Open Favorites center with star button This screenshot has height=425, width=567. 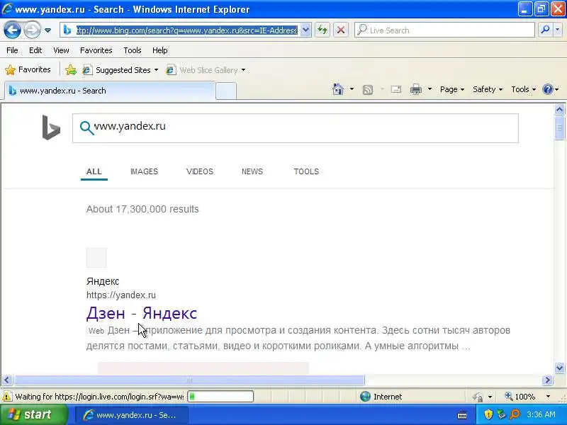pyautogui.click(x=28, y=69)
